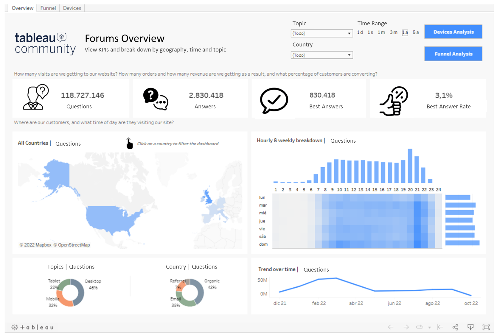Click the Devices Analysis button

(x=453, y=32)
